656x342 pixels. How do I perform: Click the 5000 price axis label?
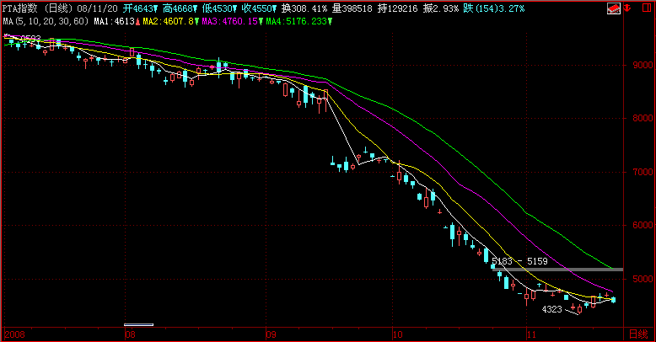click(x=643, y=279)
